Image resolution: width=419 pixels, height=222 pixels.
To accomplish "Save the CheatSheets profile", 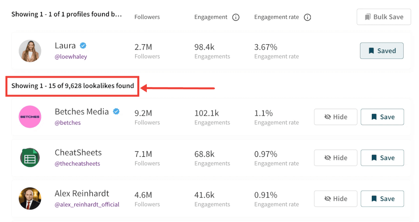I will pyautogui.click(x=382, y=158).
